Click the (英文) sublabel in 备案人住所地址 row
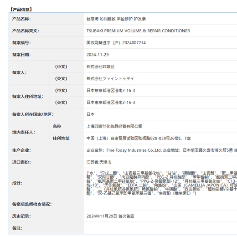The height and width of the screenshot is (237, 237). 61,103
